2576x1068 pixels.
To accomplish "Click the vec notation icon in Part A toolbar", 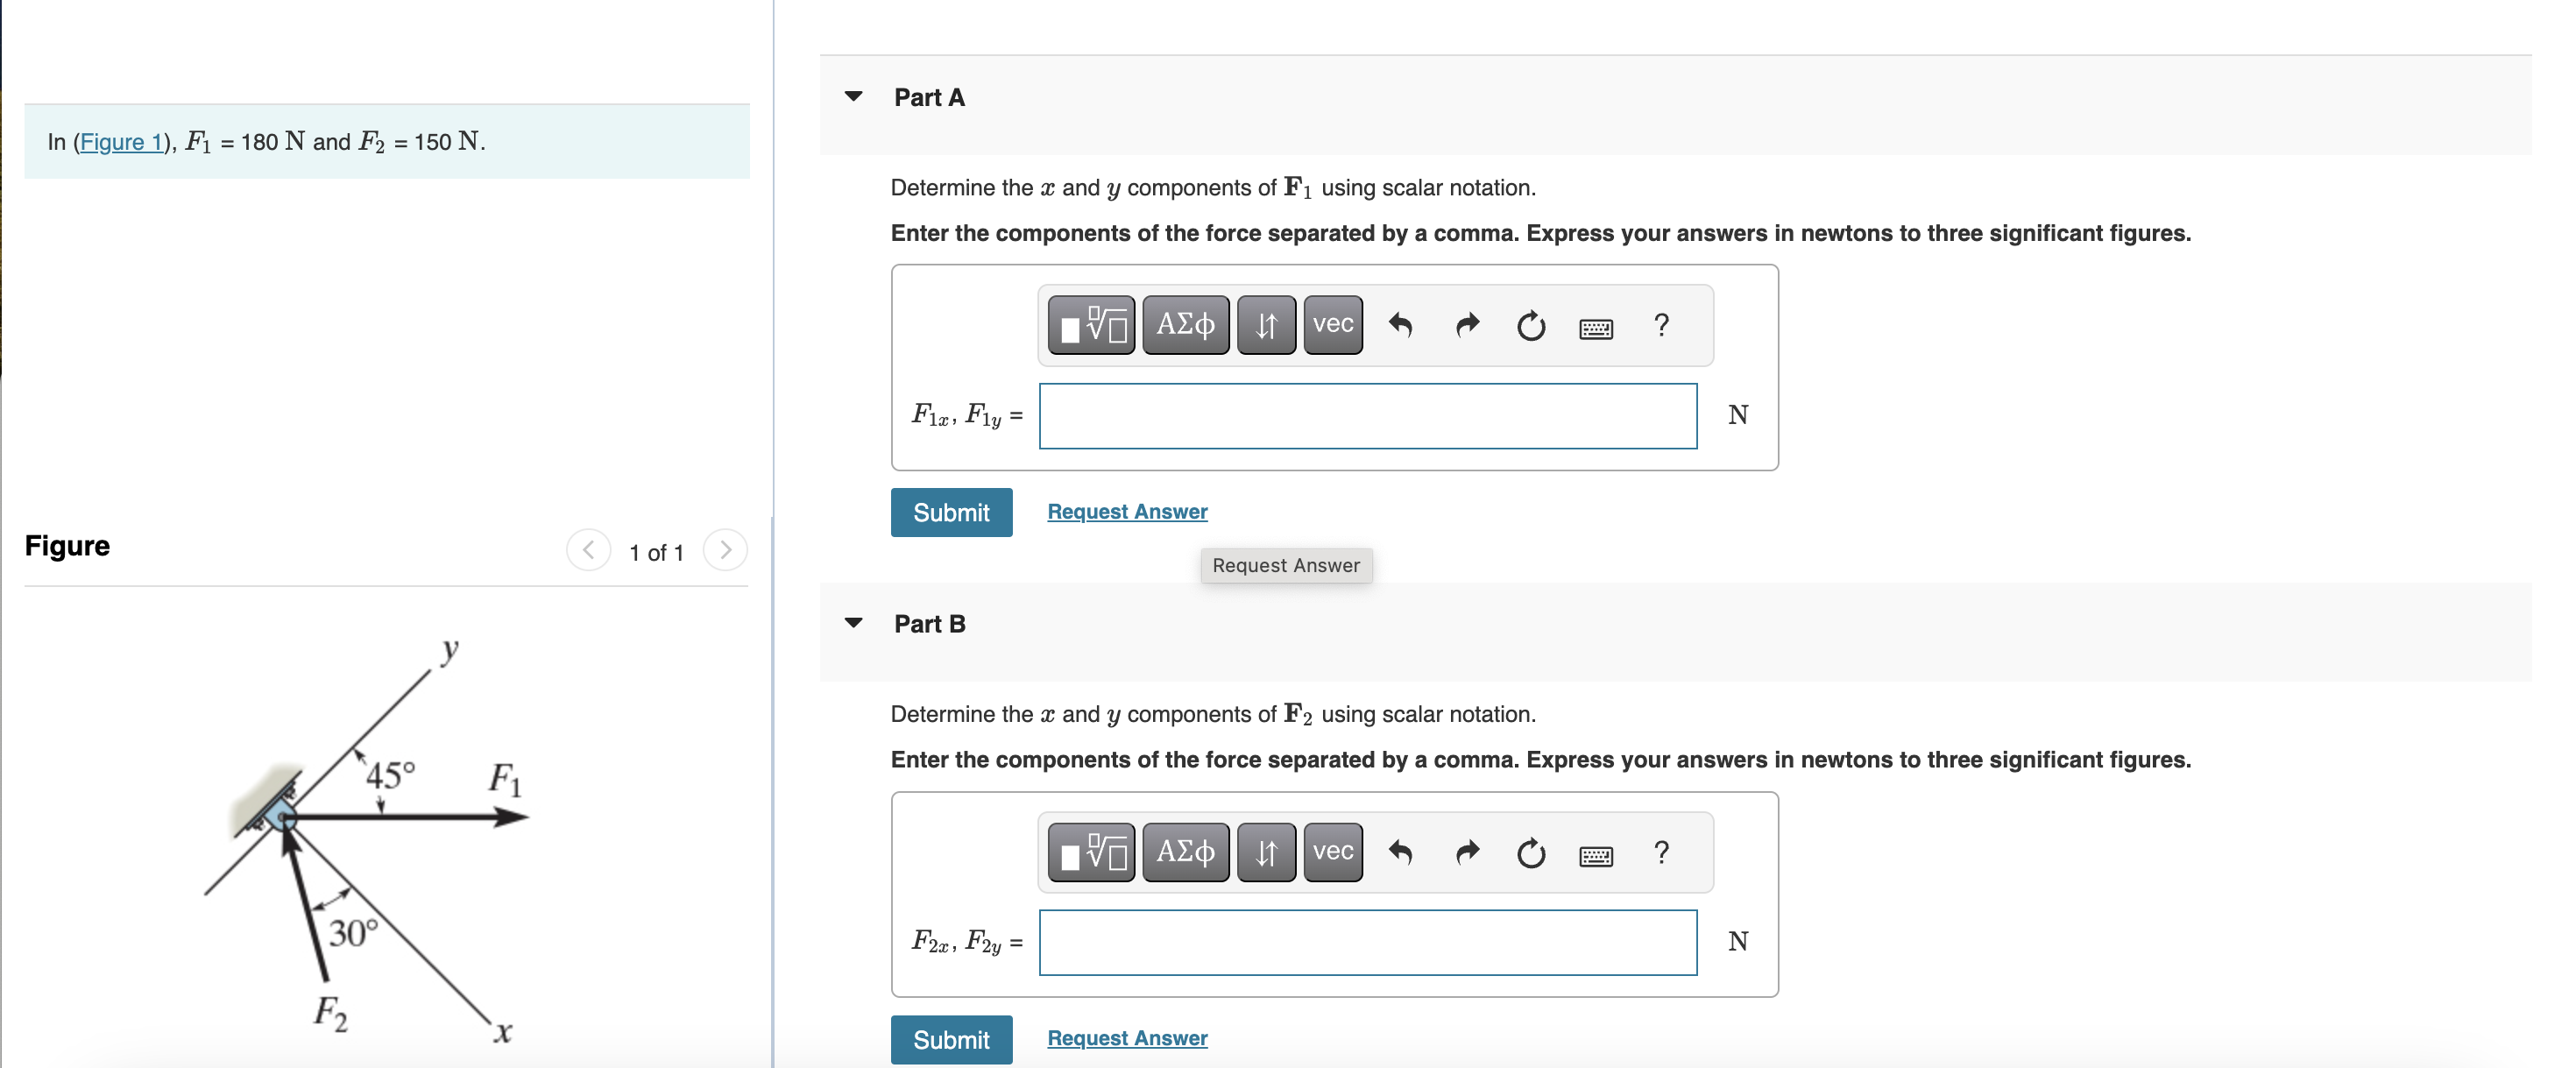I will click(1332, 325).
